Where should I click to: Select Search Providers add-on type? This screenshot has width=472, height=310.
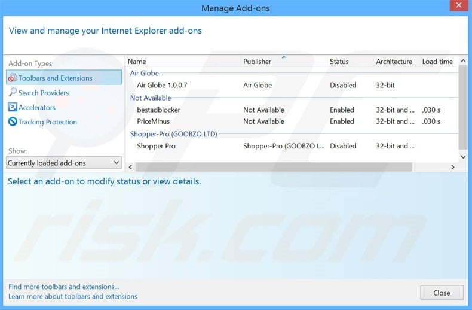coord(44,93)
